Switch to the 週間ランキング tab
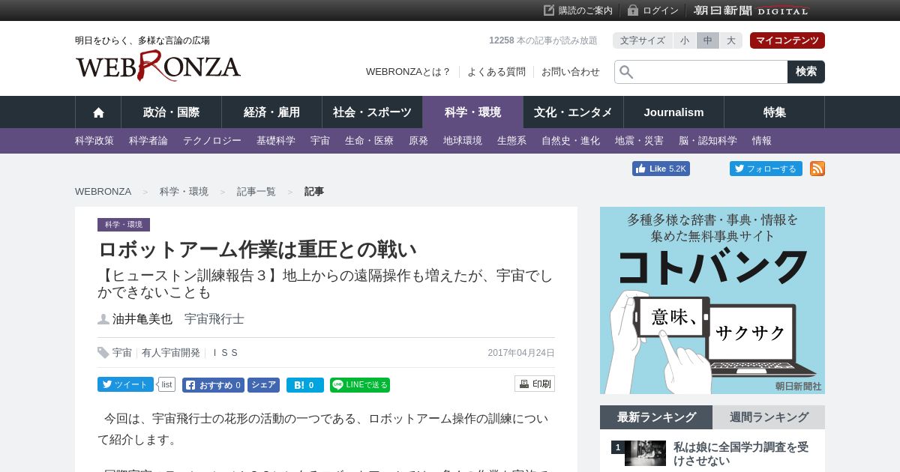900x472 pixels. tap(769, 417)
